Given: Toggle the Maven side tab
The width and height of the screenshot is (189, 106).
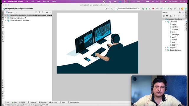Looking at the screenshot, I should [x=186, y=15].
